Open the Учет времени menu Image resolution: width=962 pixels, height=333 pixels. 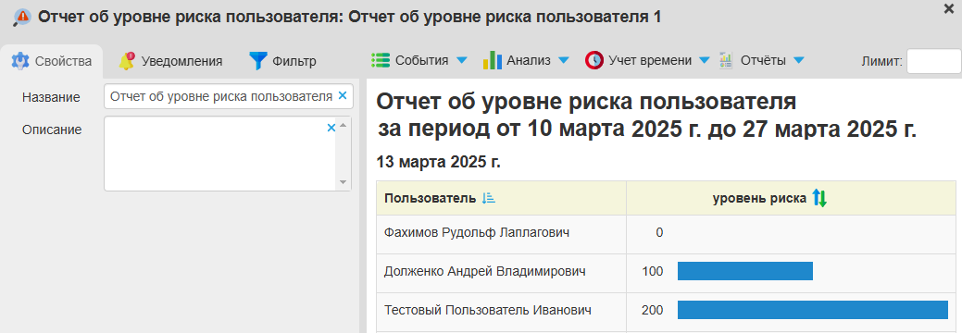(x=648, y=60)
